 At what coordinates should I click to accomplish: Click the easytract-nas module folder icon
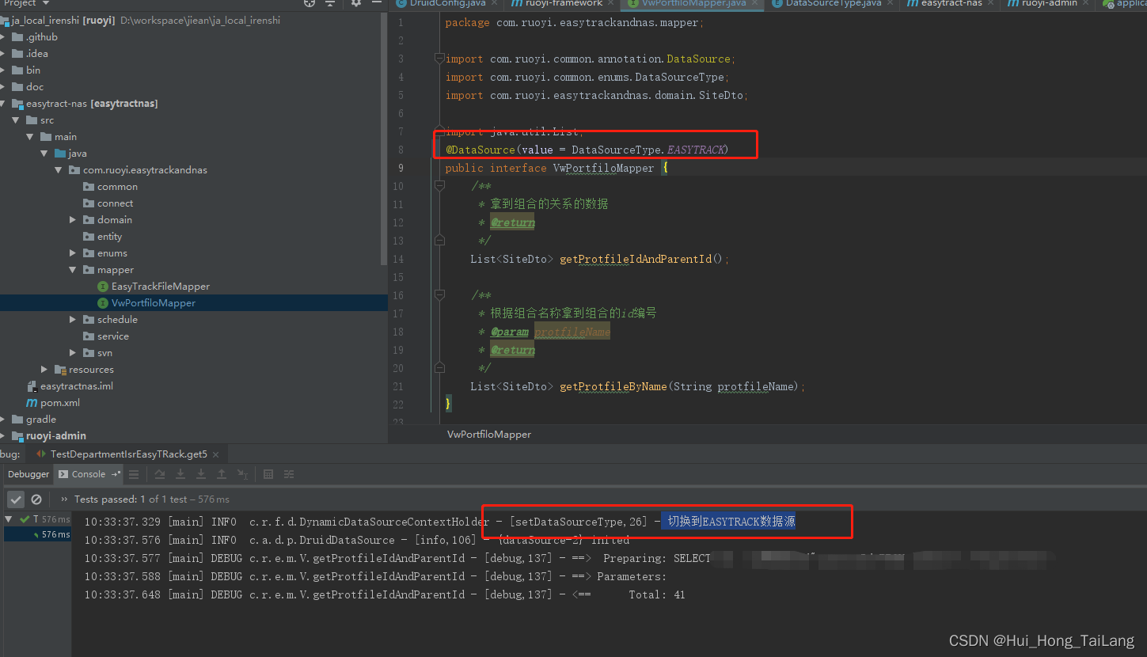pyautogui.click(x=17, y=104)
